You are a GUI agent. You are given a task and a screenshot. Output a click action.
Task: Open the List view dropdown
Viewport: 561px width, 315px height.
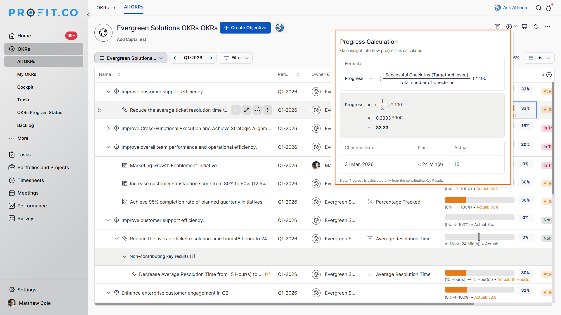(x=539, y=58)
